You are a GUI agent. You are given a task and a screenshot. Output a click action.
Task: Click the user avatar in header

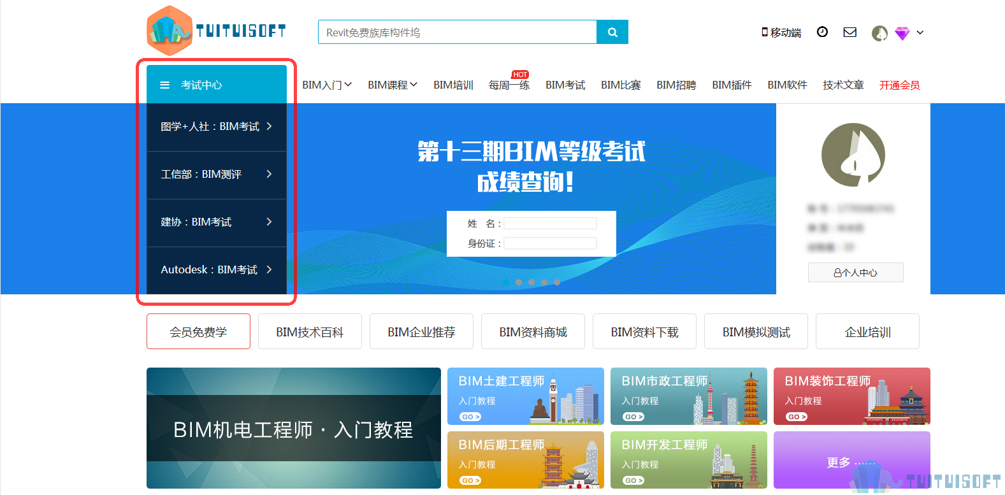coord(879,33)
